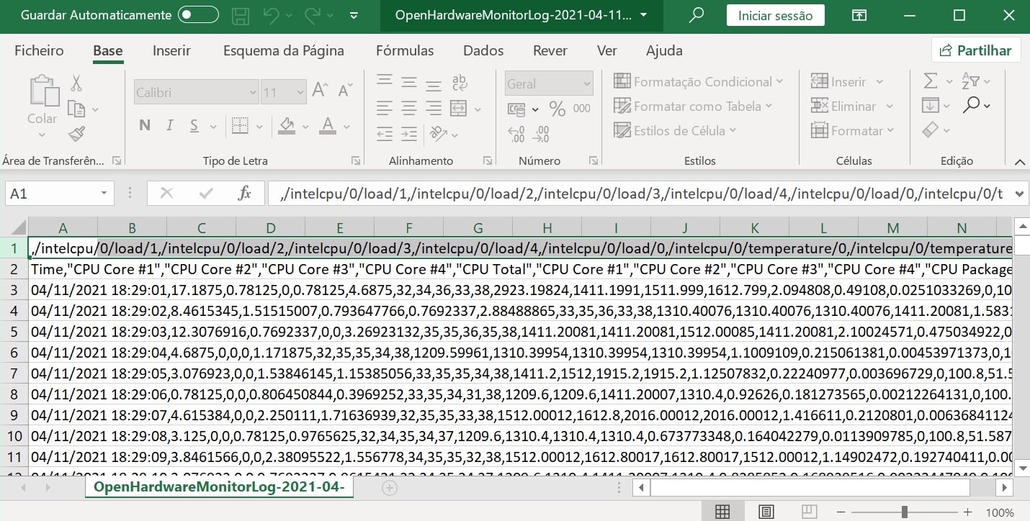Click the AutoSum sigma icon

(x=931, y=81)
